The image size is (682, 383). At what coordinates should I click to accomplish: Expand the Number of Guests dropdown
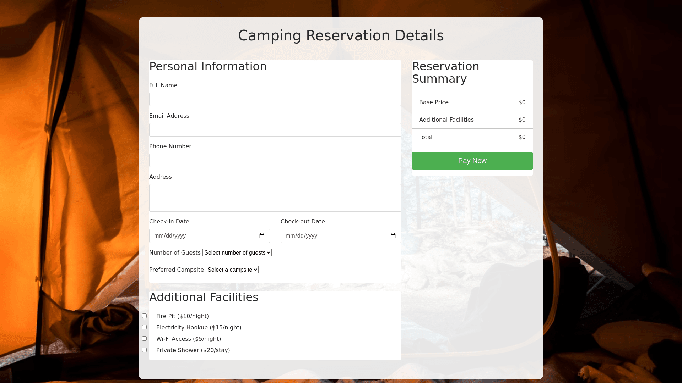[237, 253]
